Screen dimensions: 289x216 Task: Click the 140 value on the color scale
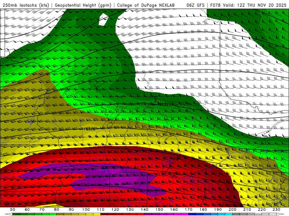point(144,210)
